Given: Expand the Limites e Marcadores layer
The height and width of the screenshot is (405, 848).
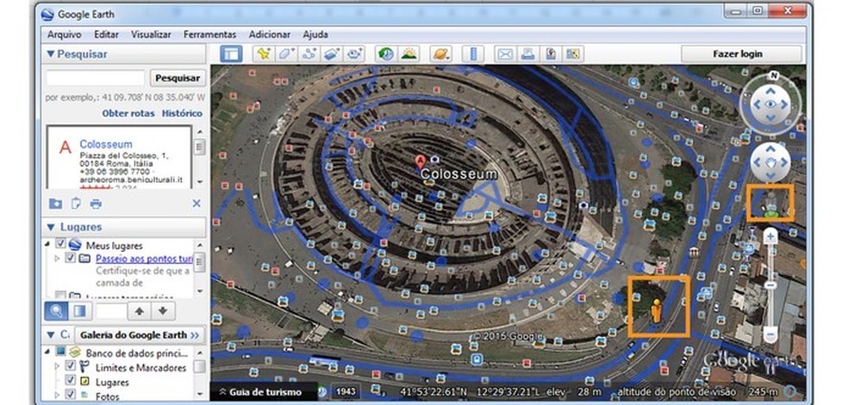Looking at the screenshot, I should pos(58,366).
